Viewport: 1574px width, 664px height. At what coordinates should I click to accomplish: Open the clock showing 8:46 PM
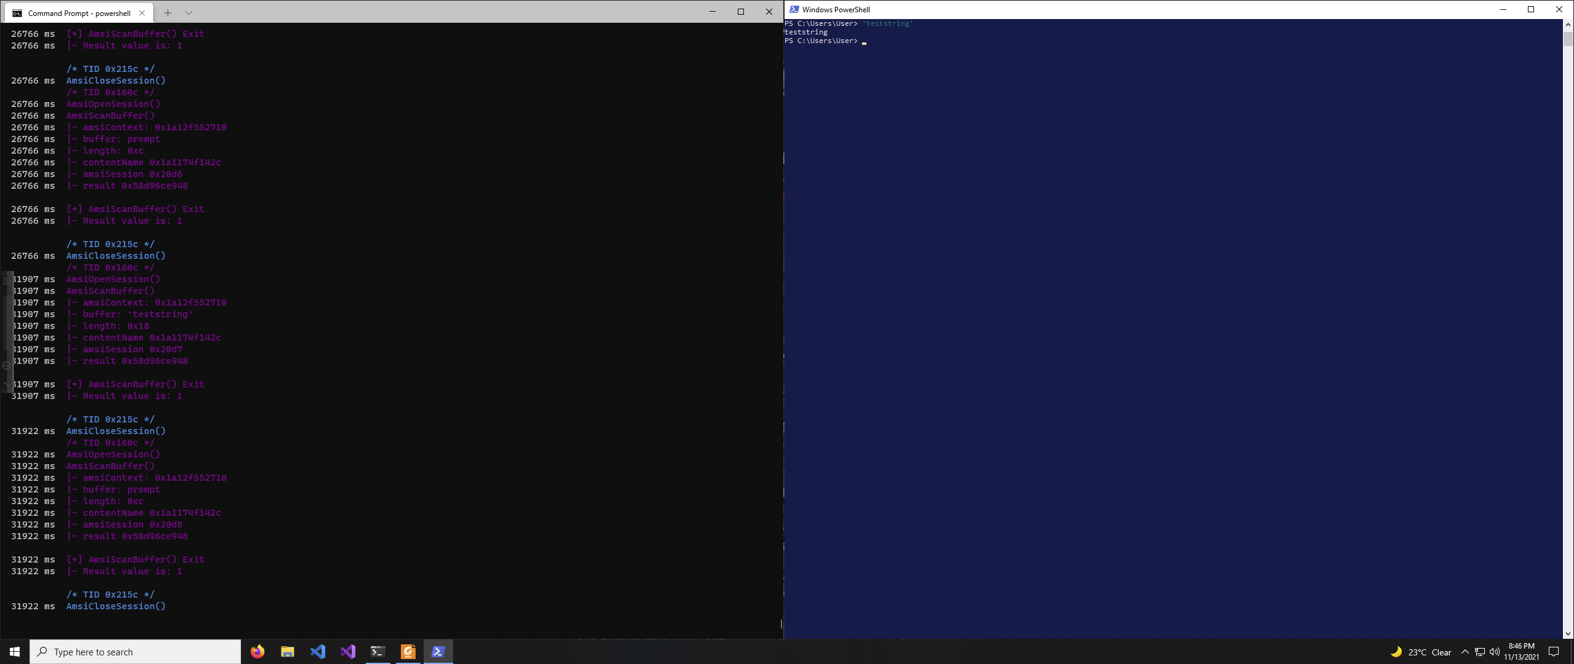pos(1522,652)
